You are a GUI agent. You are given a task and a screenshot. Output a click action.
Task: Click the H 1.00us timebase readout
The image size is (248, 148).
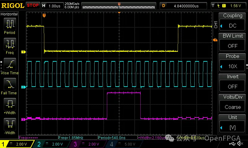point(52,6)
